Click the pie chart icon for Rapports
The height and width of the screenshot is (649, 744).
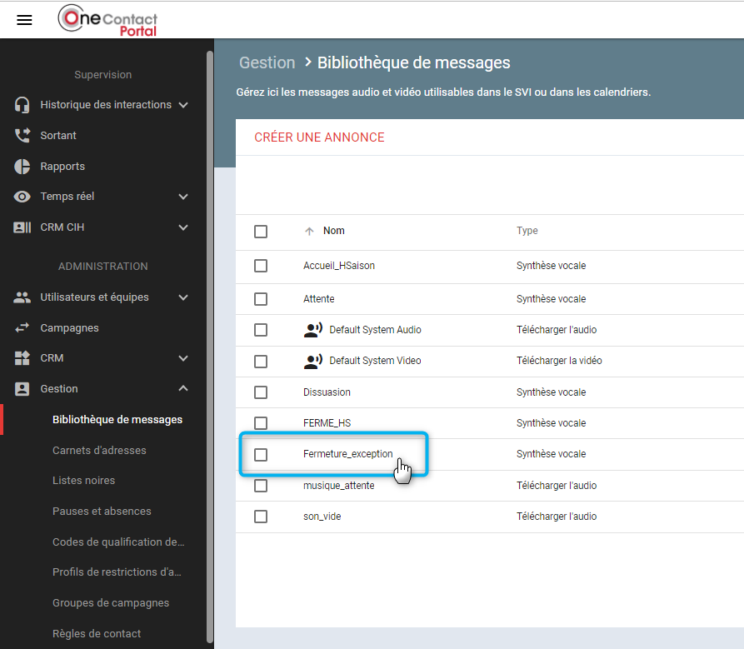[x=22, y=167]
